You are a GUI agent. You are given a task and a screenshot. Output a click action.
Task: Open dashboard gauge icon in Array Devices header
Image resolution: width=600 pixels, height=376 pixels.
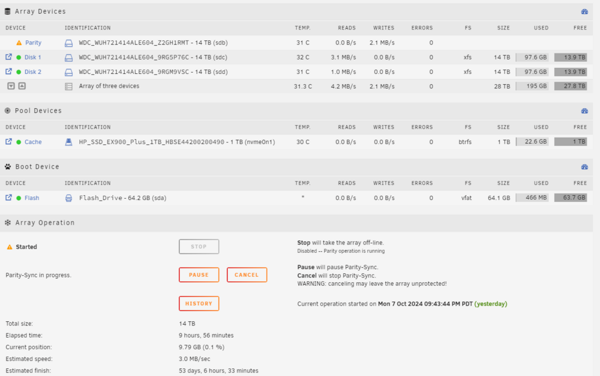[584, 11]
